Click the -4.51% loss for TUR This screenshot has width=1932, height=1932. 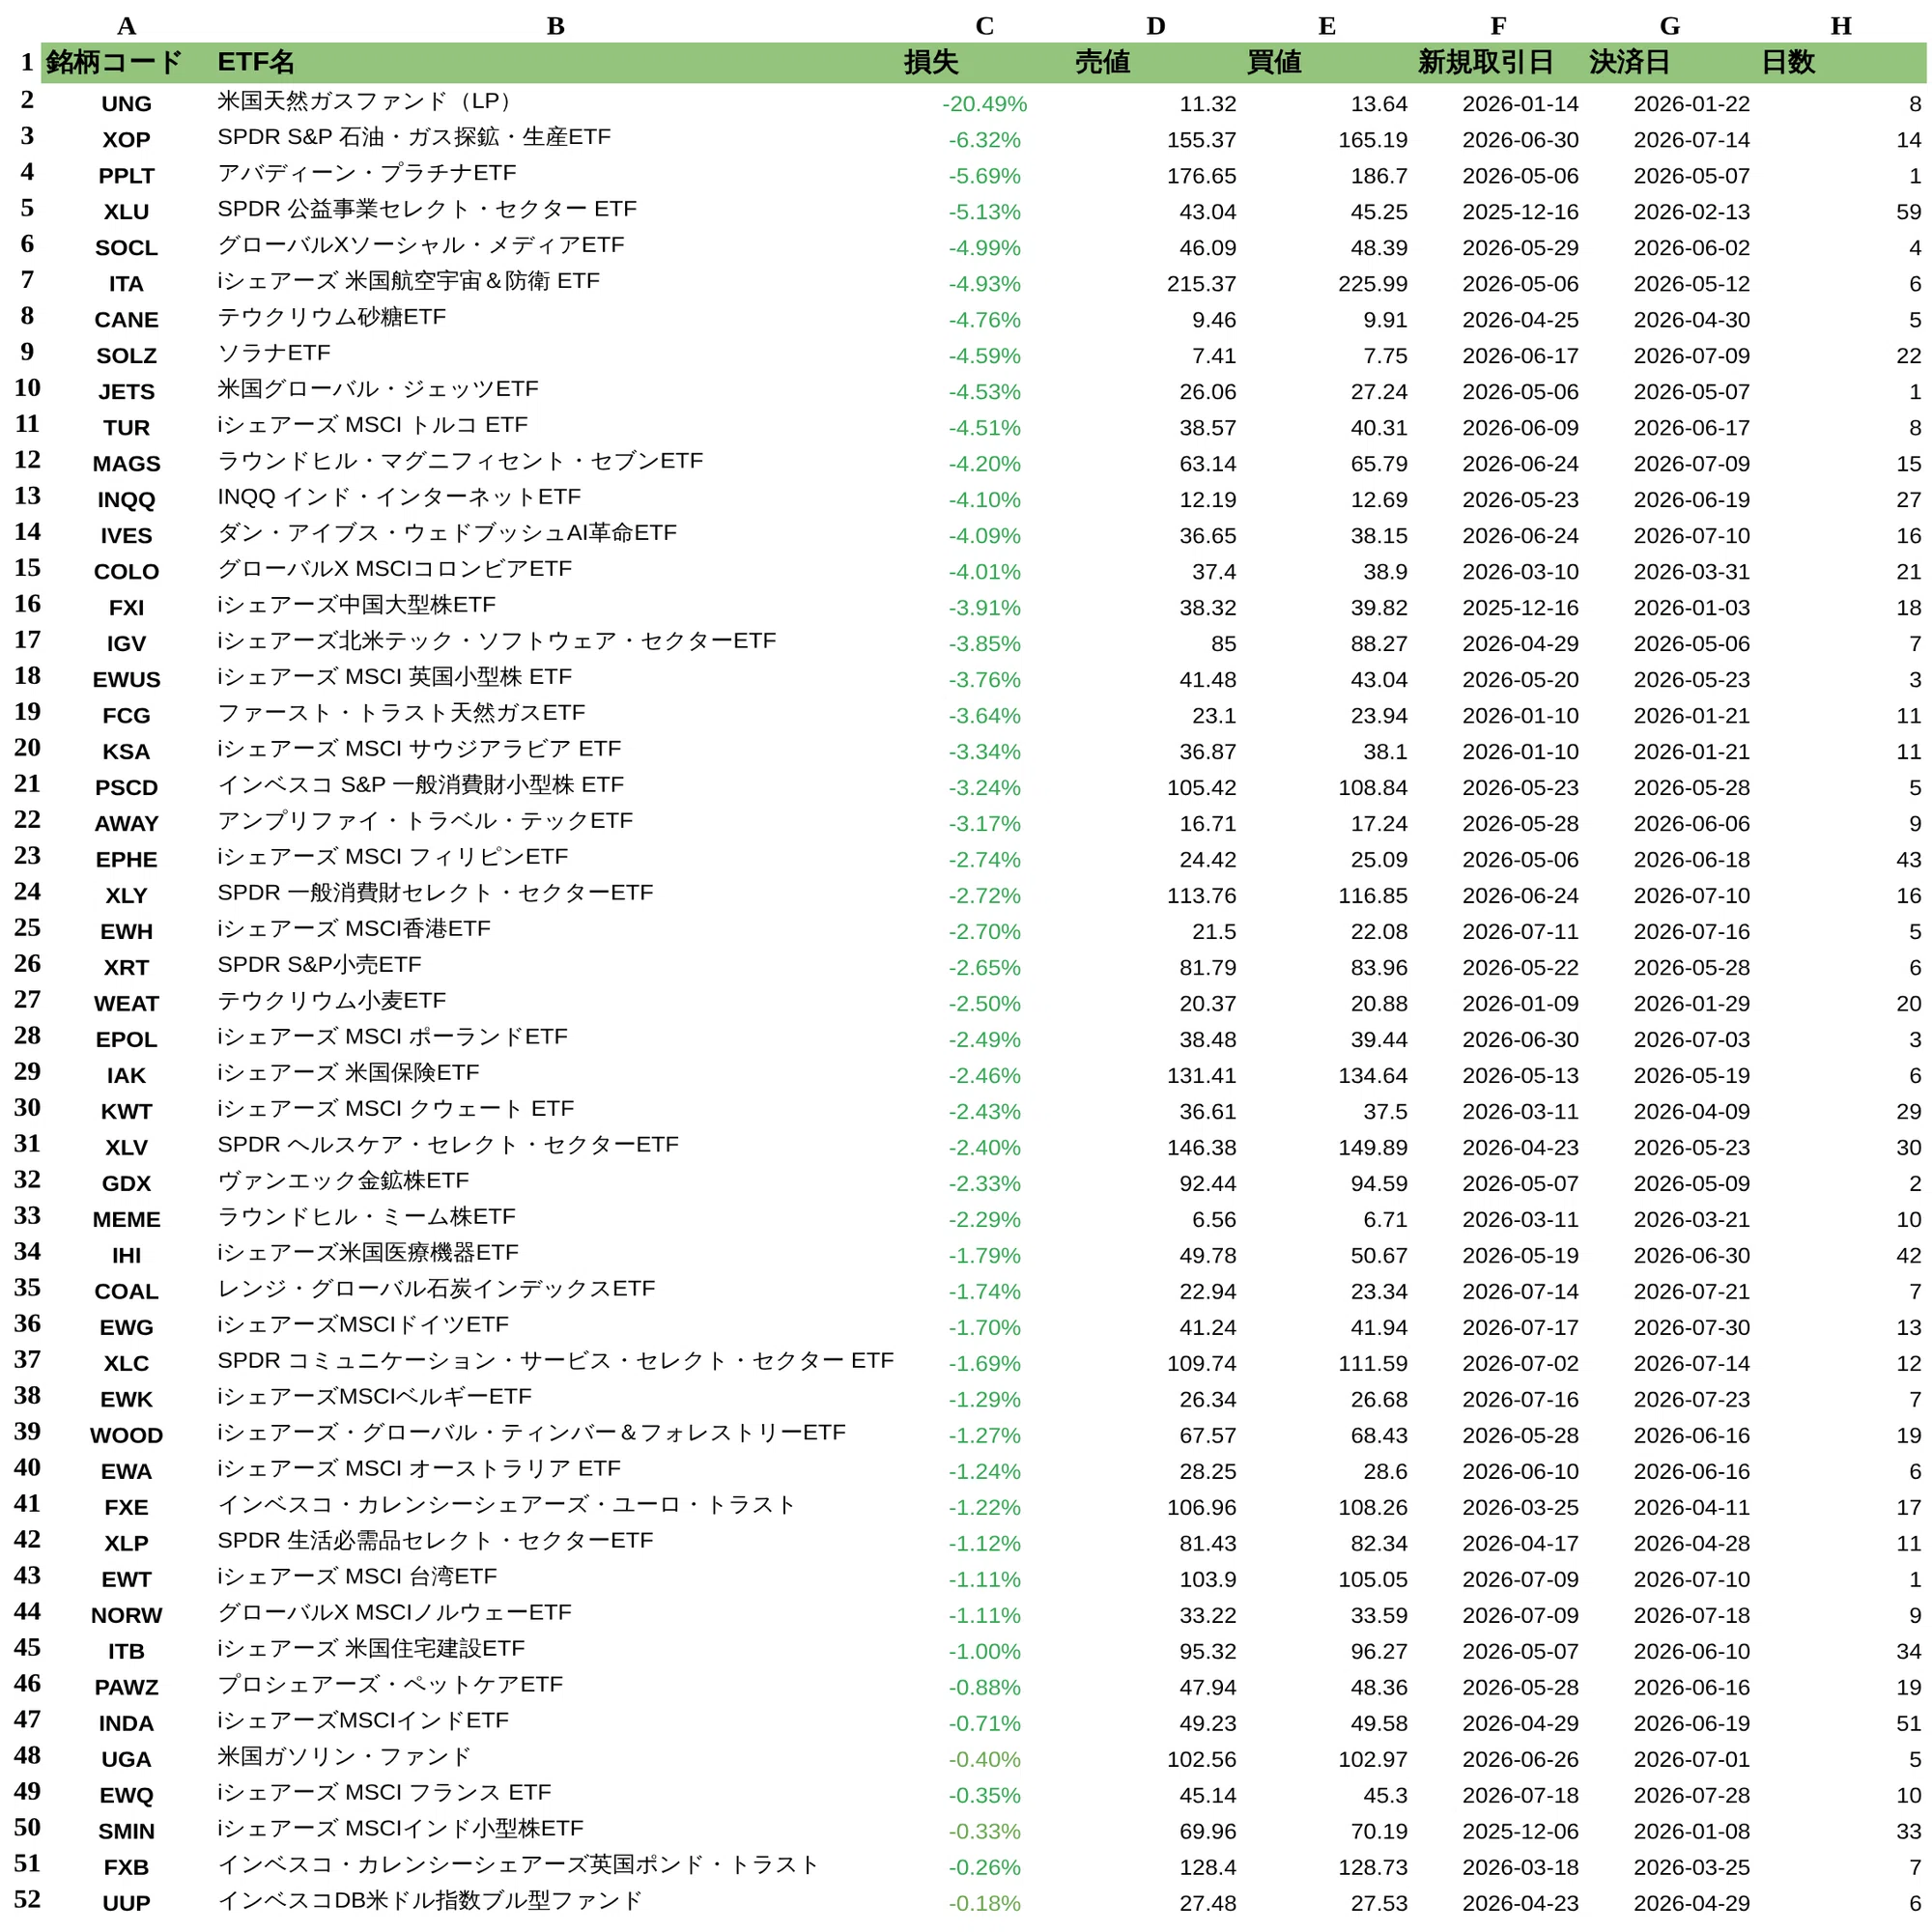point(984,427)
